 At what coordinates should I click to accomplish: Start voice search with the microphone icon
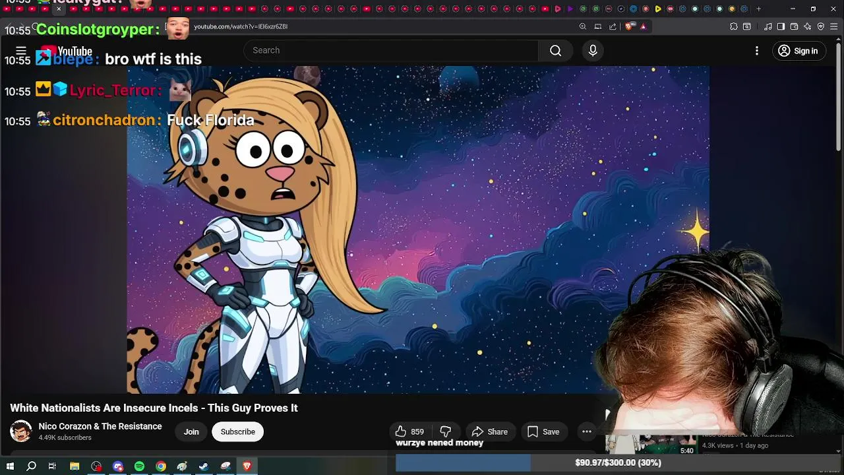(593, 51)
